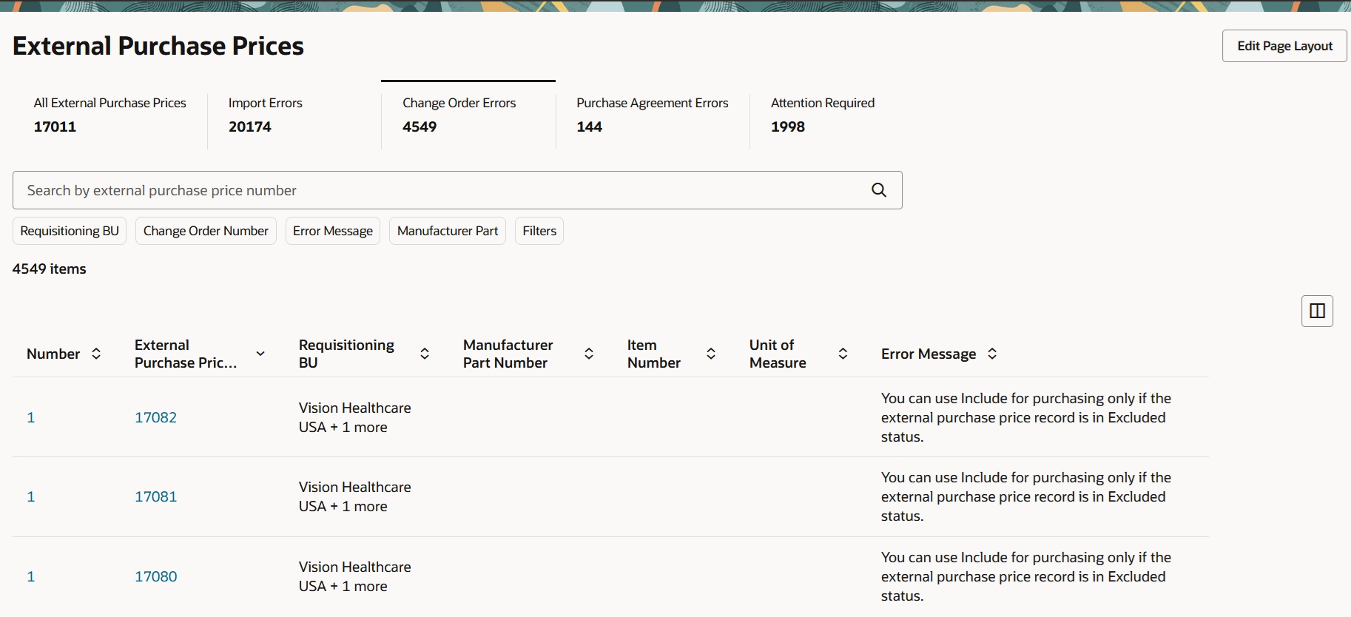The width and height of the screenshot is (1351, 617).
Task: Open Change Order Number filter chip
Action: (206, 231)
